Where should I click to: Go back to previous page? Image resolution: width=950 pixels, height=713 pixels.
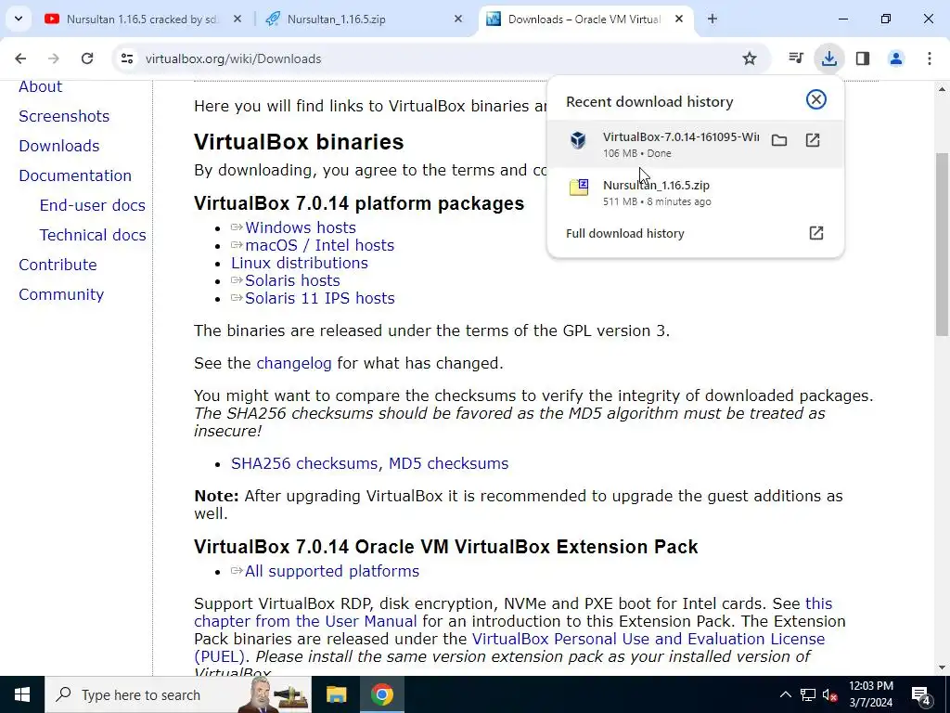20,58
